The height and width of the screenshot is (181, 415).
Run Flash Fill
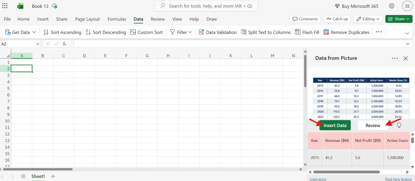tap(307, 32)
